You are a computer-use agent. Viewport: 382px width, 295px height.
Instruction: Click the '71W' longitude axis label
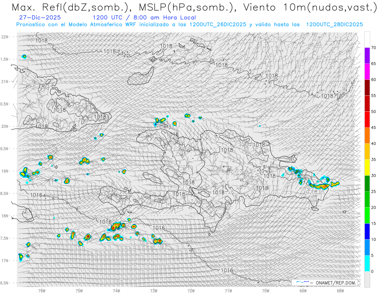[228, 291]
